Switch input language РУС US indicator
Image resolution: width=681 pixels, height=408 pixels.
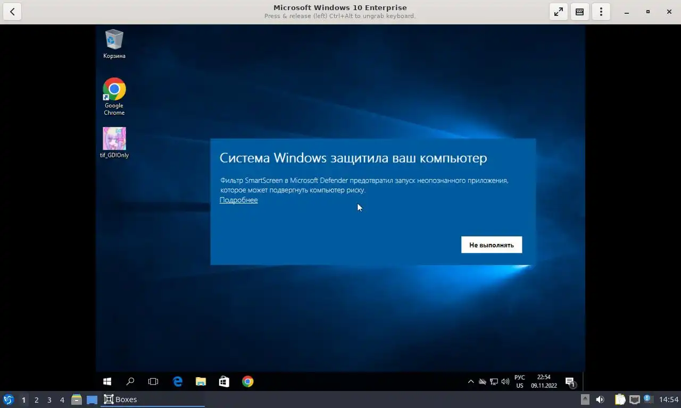[520, 381]
